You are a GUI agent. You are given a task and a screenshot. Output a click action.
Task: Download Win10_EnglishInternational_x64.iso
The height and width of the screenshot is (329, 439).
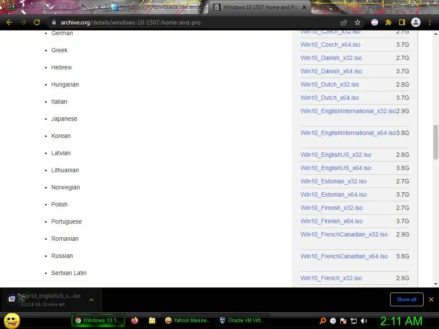coord(348,133)
